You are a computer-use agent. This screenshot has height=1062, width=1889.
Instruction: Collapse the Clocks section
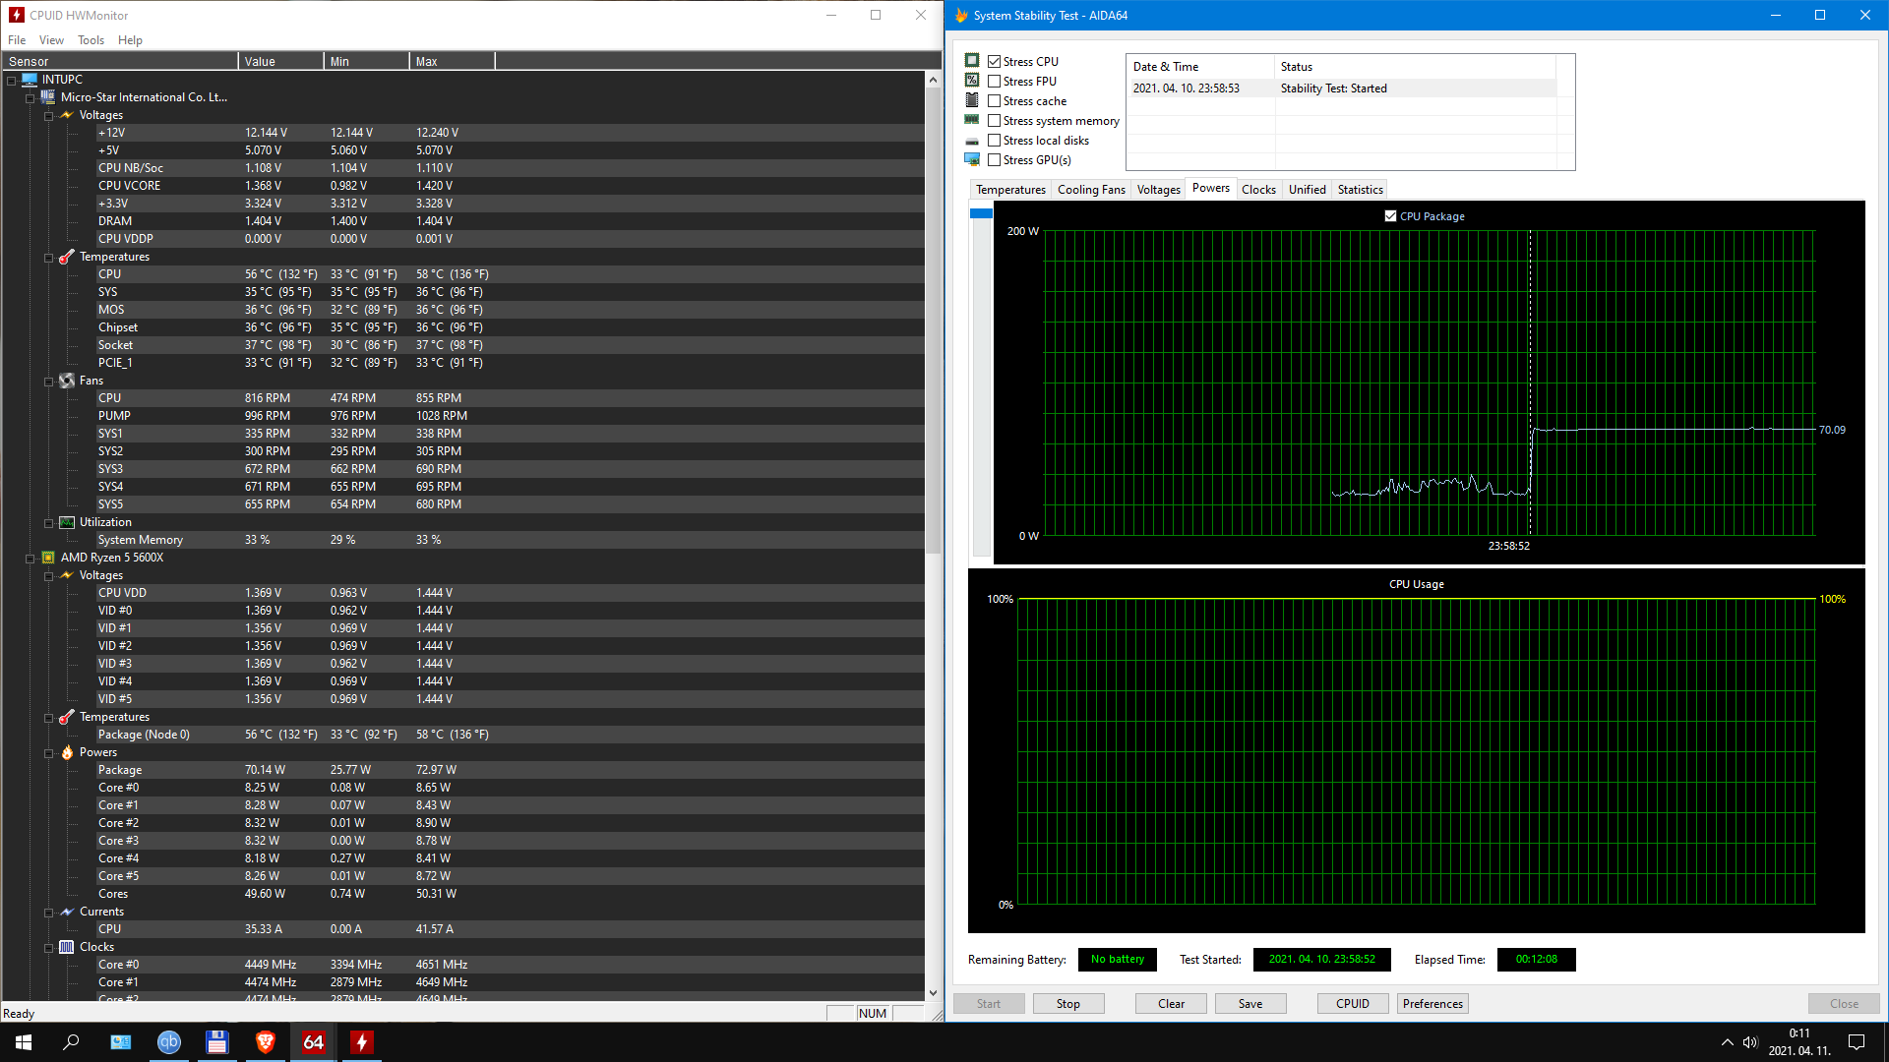tap(49, 948)
